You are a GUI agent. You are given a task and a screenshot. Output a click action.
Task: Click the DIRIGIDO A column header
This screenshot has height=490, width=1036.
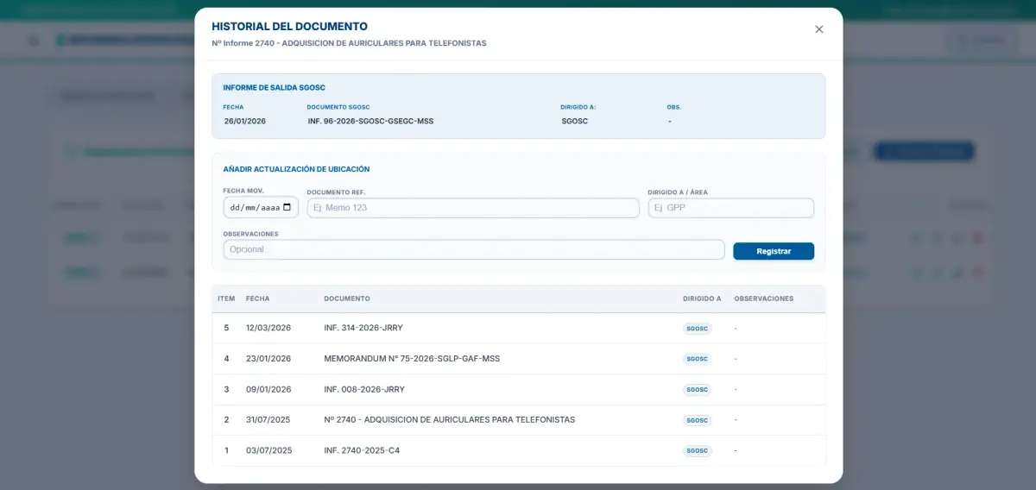(702, 298)
